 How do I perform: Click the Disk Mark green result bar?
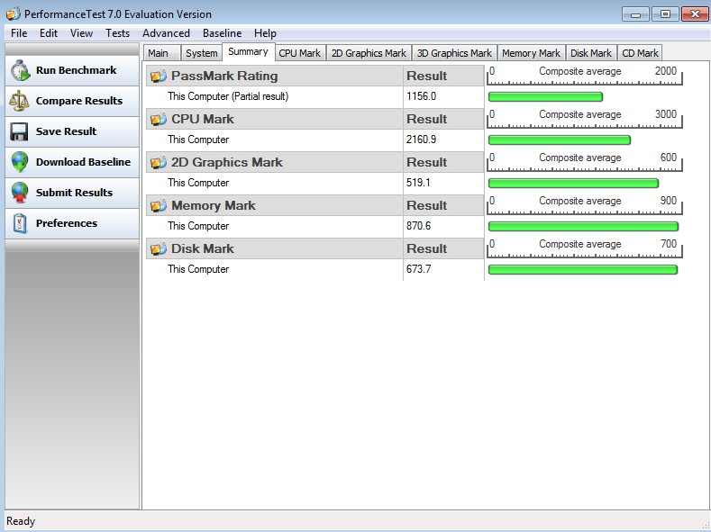pyautogui.click(x=583, y=270)
